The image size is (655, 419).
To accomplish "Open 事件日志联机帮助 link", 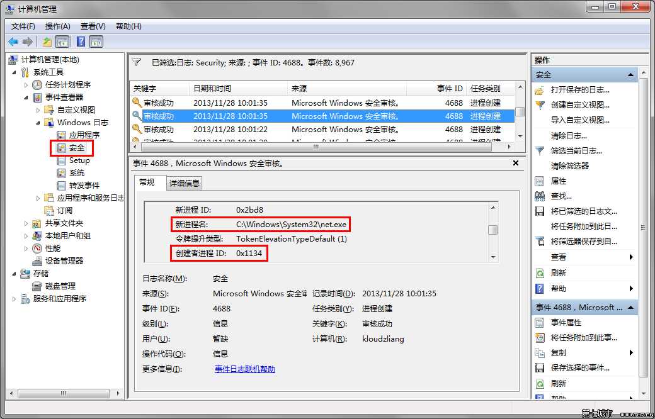I will pyautogui.click(x=245, y=369).
